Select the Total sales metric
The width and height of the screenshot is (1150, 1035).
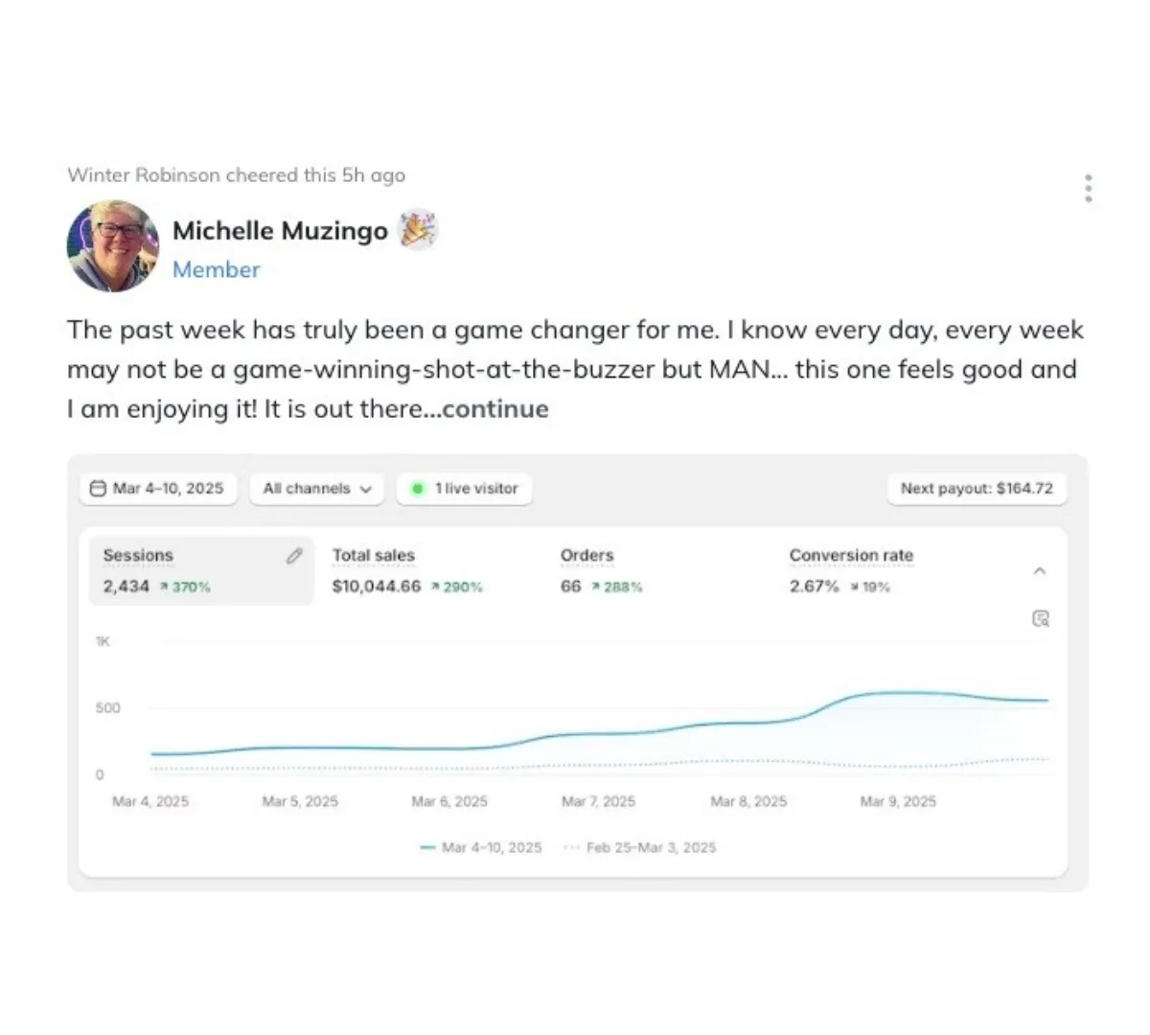(x=407, y=570)
